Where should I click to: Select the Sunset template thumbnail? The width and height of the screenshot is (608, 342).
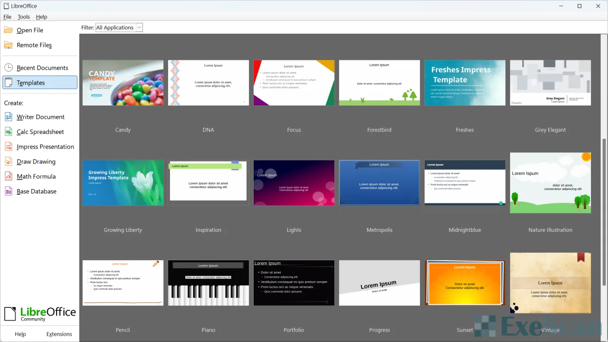pos(465,283)
